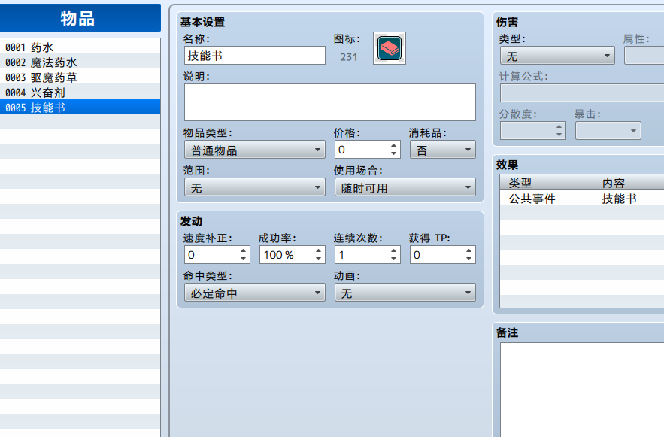Screen dimensions: 664x437
Task: Increase 获得 TP with up arrow
Action: click(468, 250)
